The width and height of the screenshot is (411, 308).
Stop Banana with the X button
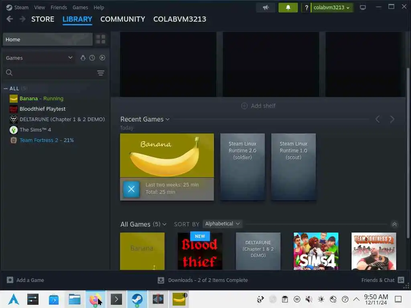(x=131, y=189)
